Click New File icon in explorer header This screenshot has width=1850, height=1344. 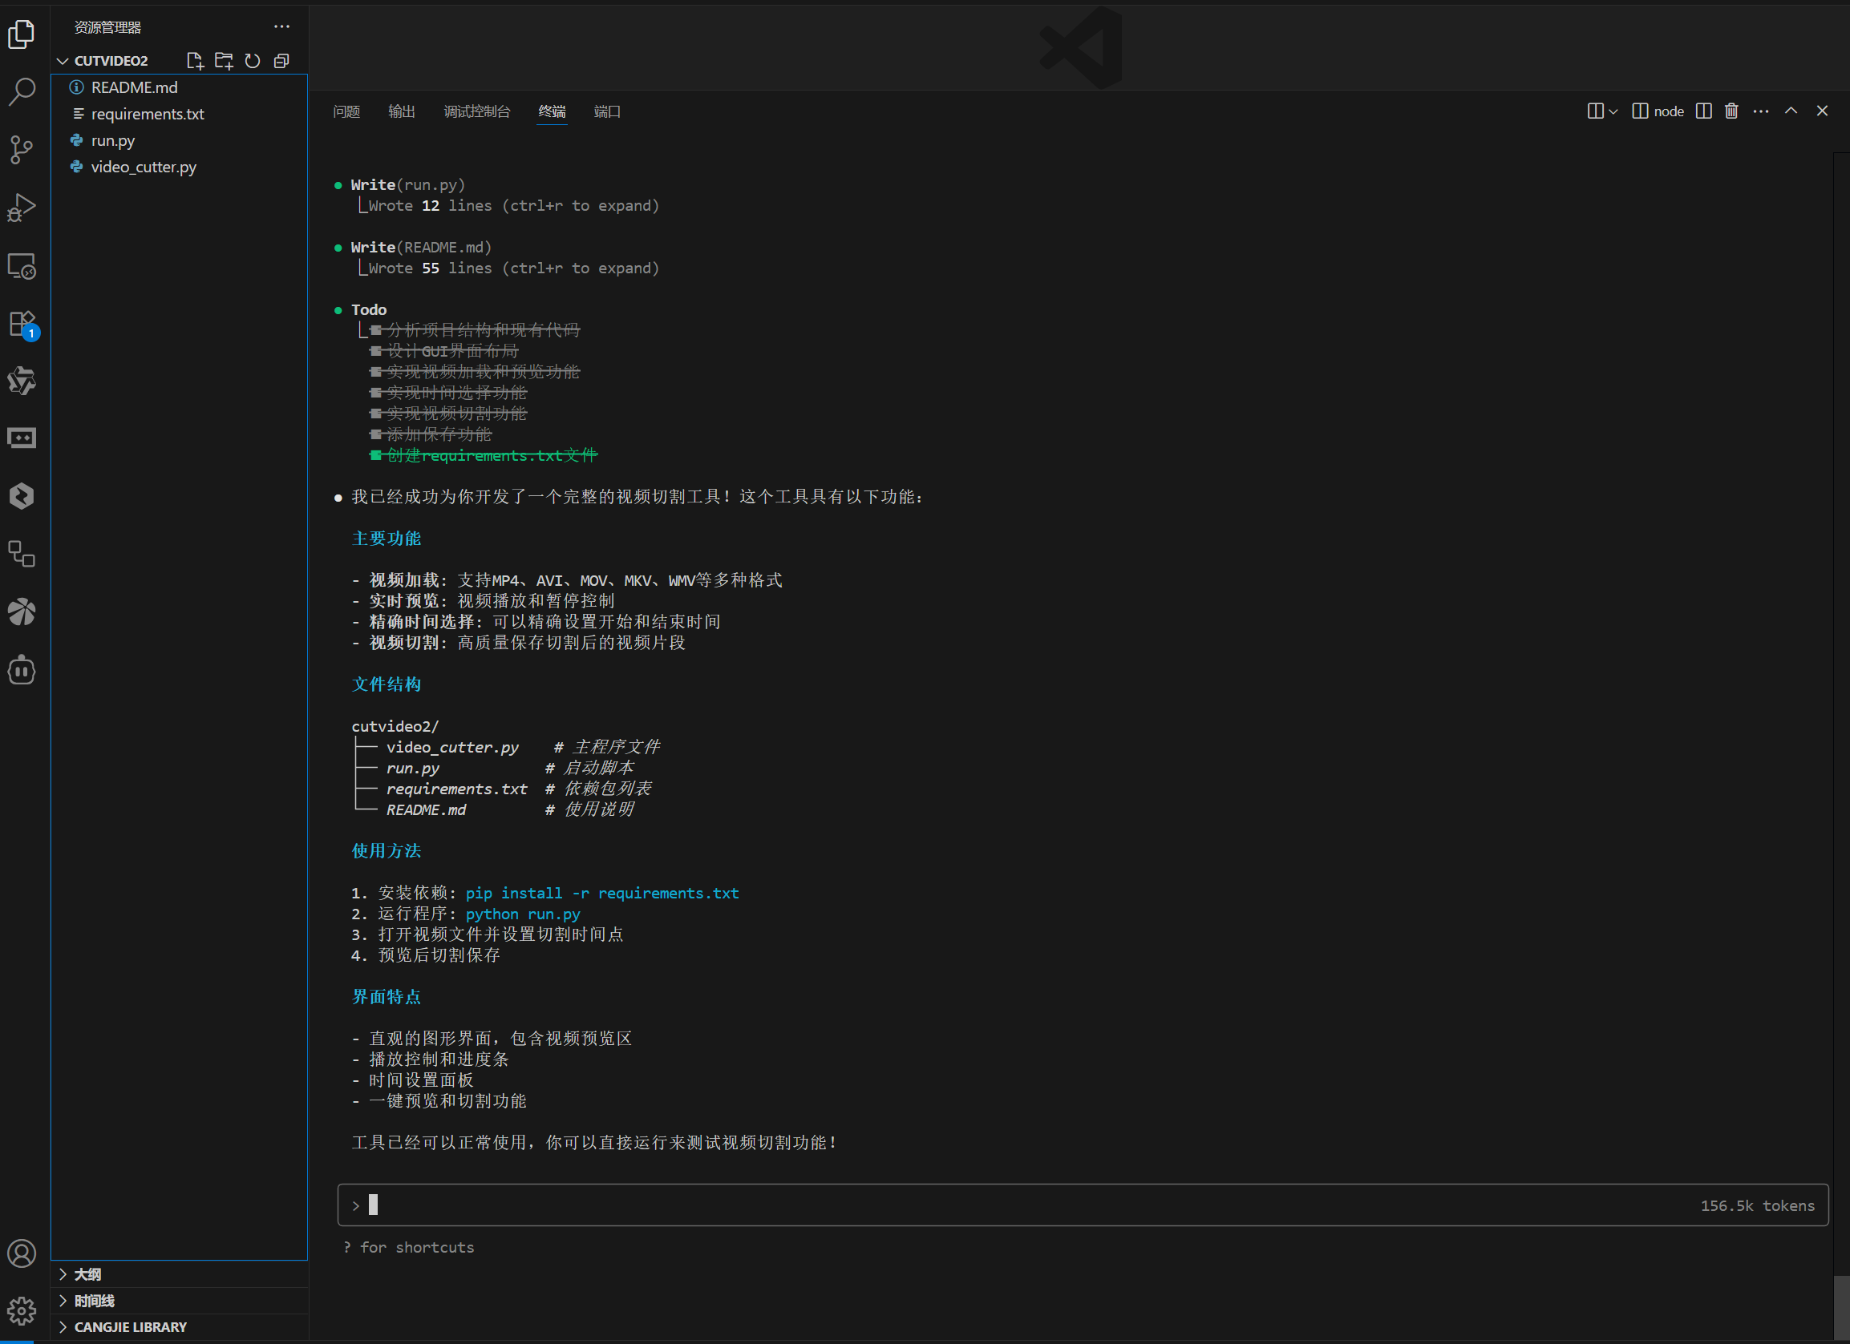coord(195,61)
